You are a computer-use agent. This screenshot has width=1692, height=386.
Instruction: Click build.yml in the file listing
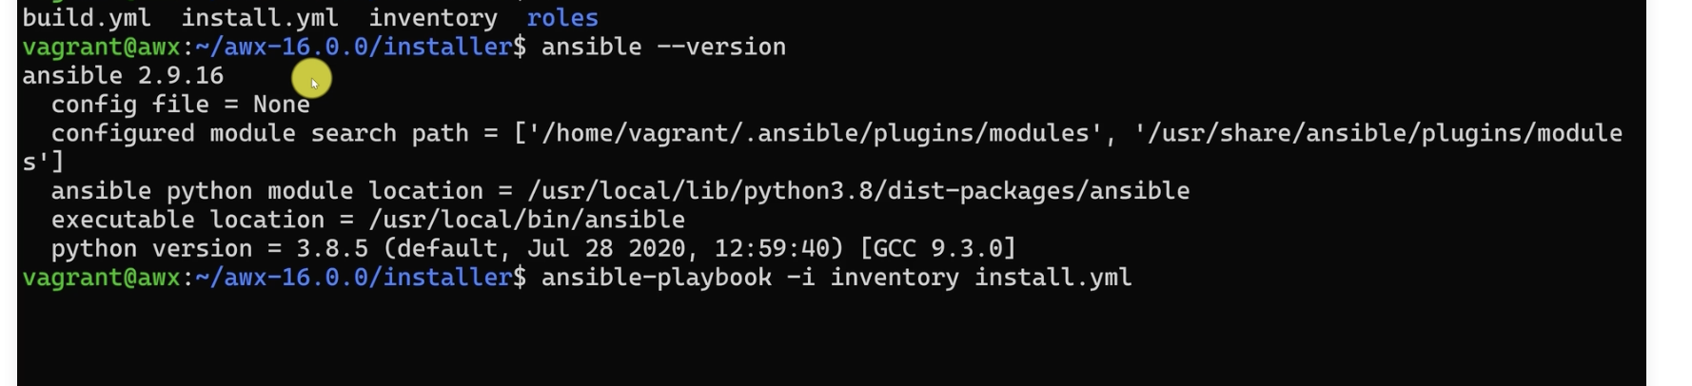pyautogui.click(x=87, y=18)
